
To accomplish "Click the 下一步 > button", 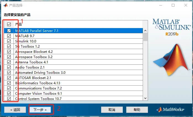I will tap(40, 110).
